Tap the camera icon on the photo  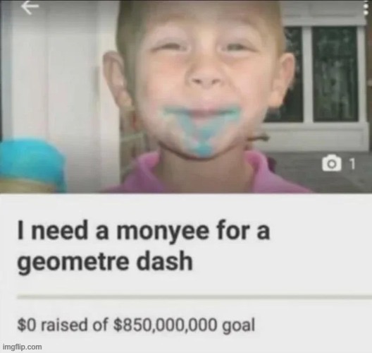click(332, 163)
